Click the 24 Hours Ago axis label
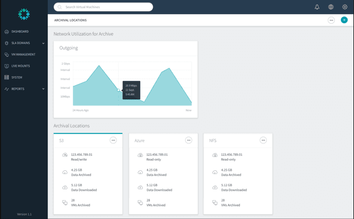The height and width of the screenshot is (219, 354). tap(81, 110)
